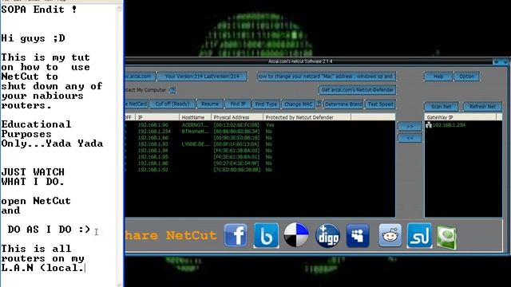Select the 192.168.1.94 host row
The height and width of the screenshot is (287, 511).
[260, 151]
